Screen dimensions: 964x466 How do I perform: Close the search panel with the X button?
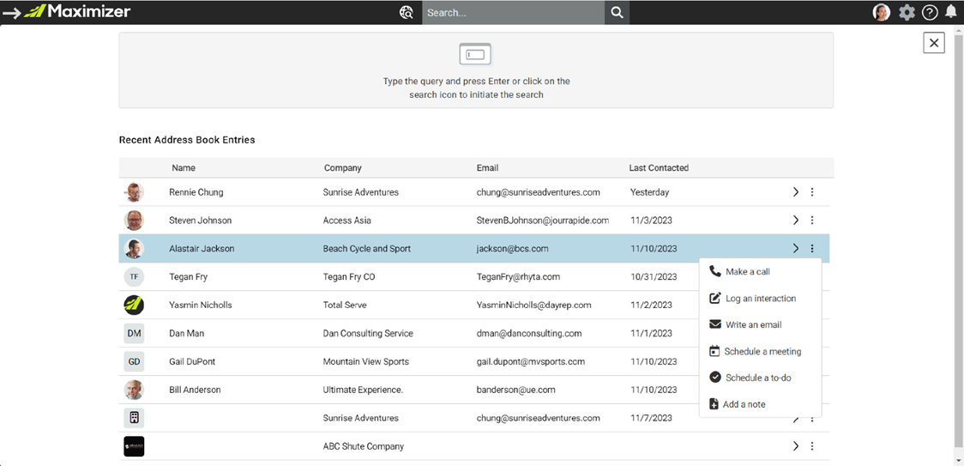click(934, 42)
